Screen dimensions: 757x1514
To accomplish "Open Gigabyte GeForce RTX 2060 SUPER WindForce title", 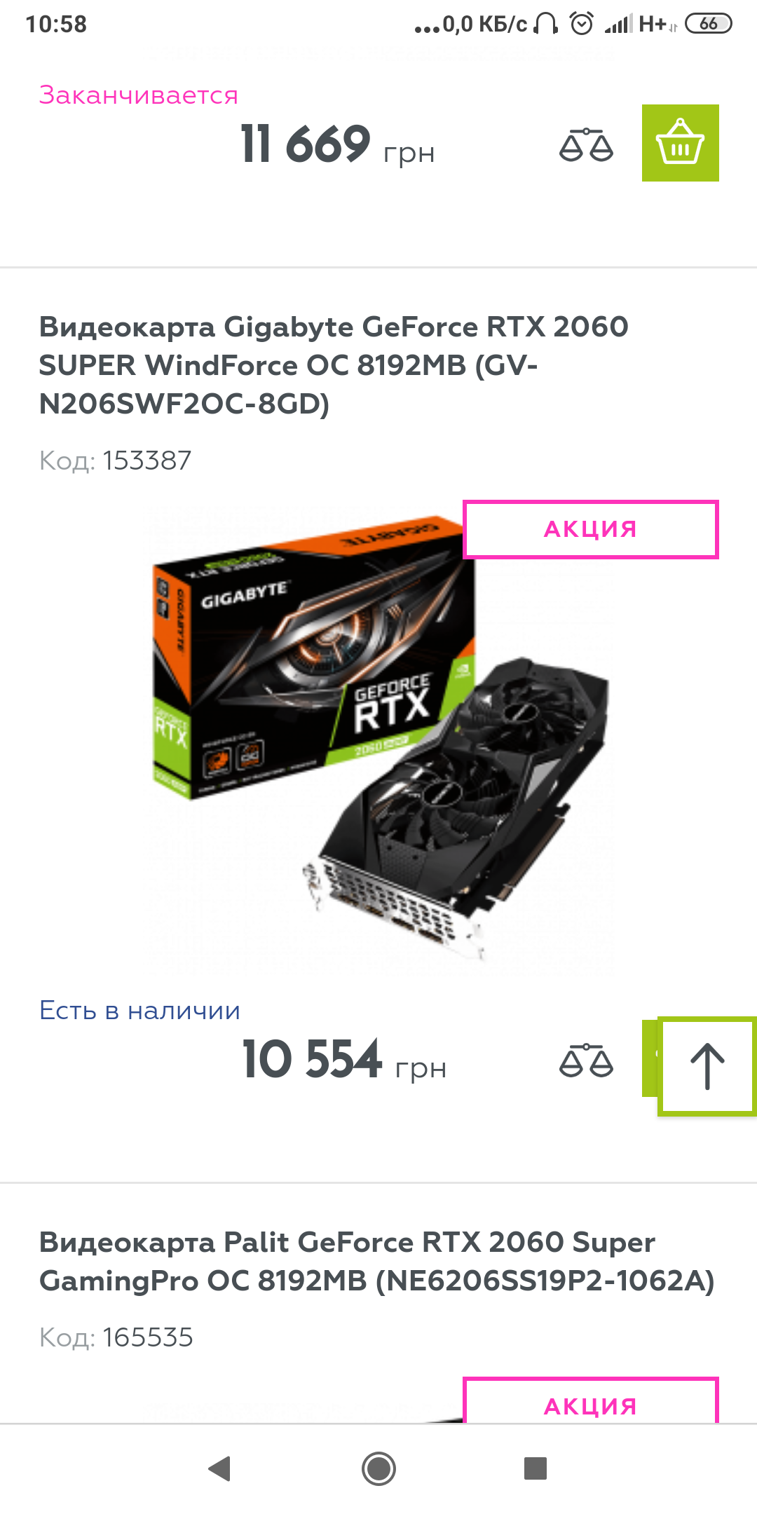I will pyautogui.click(x=334, y=365).
